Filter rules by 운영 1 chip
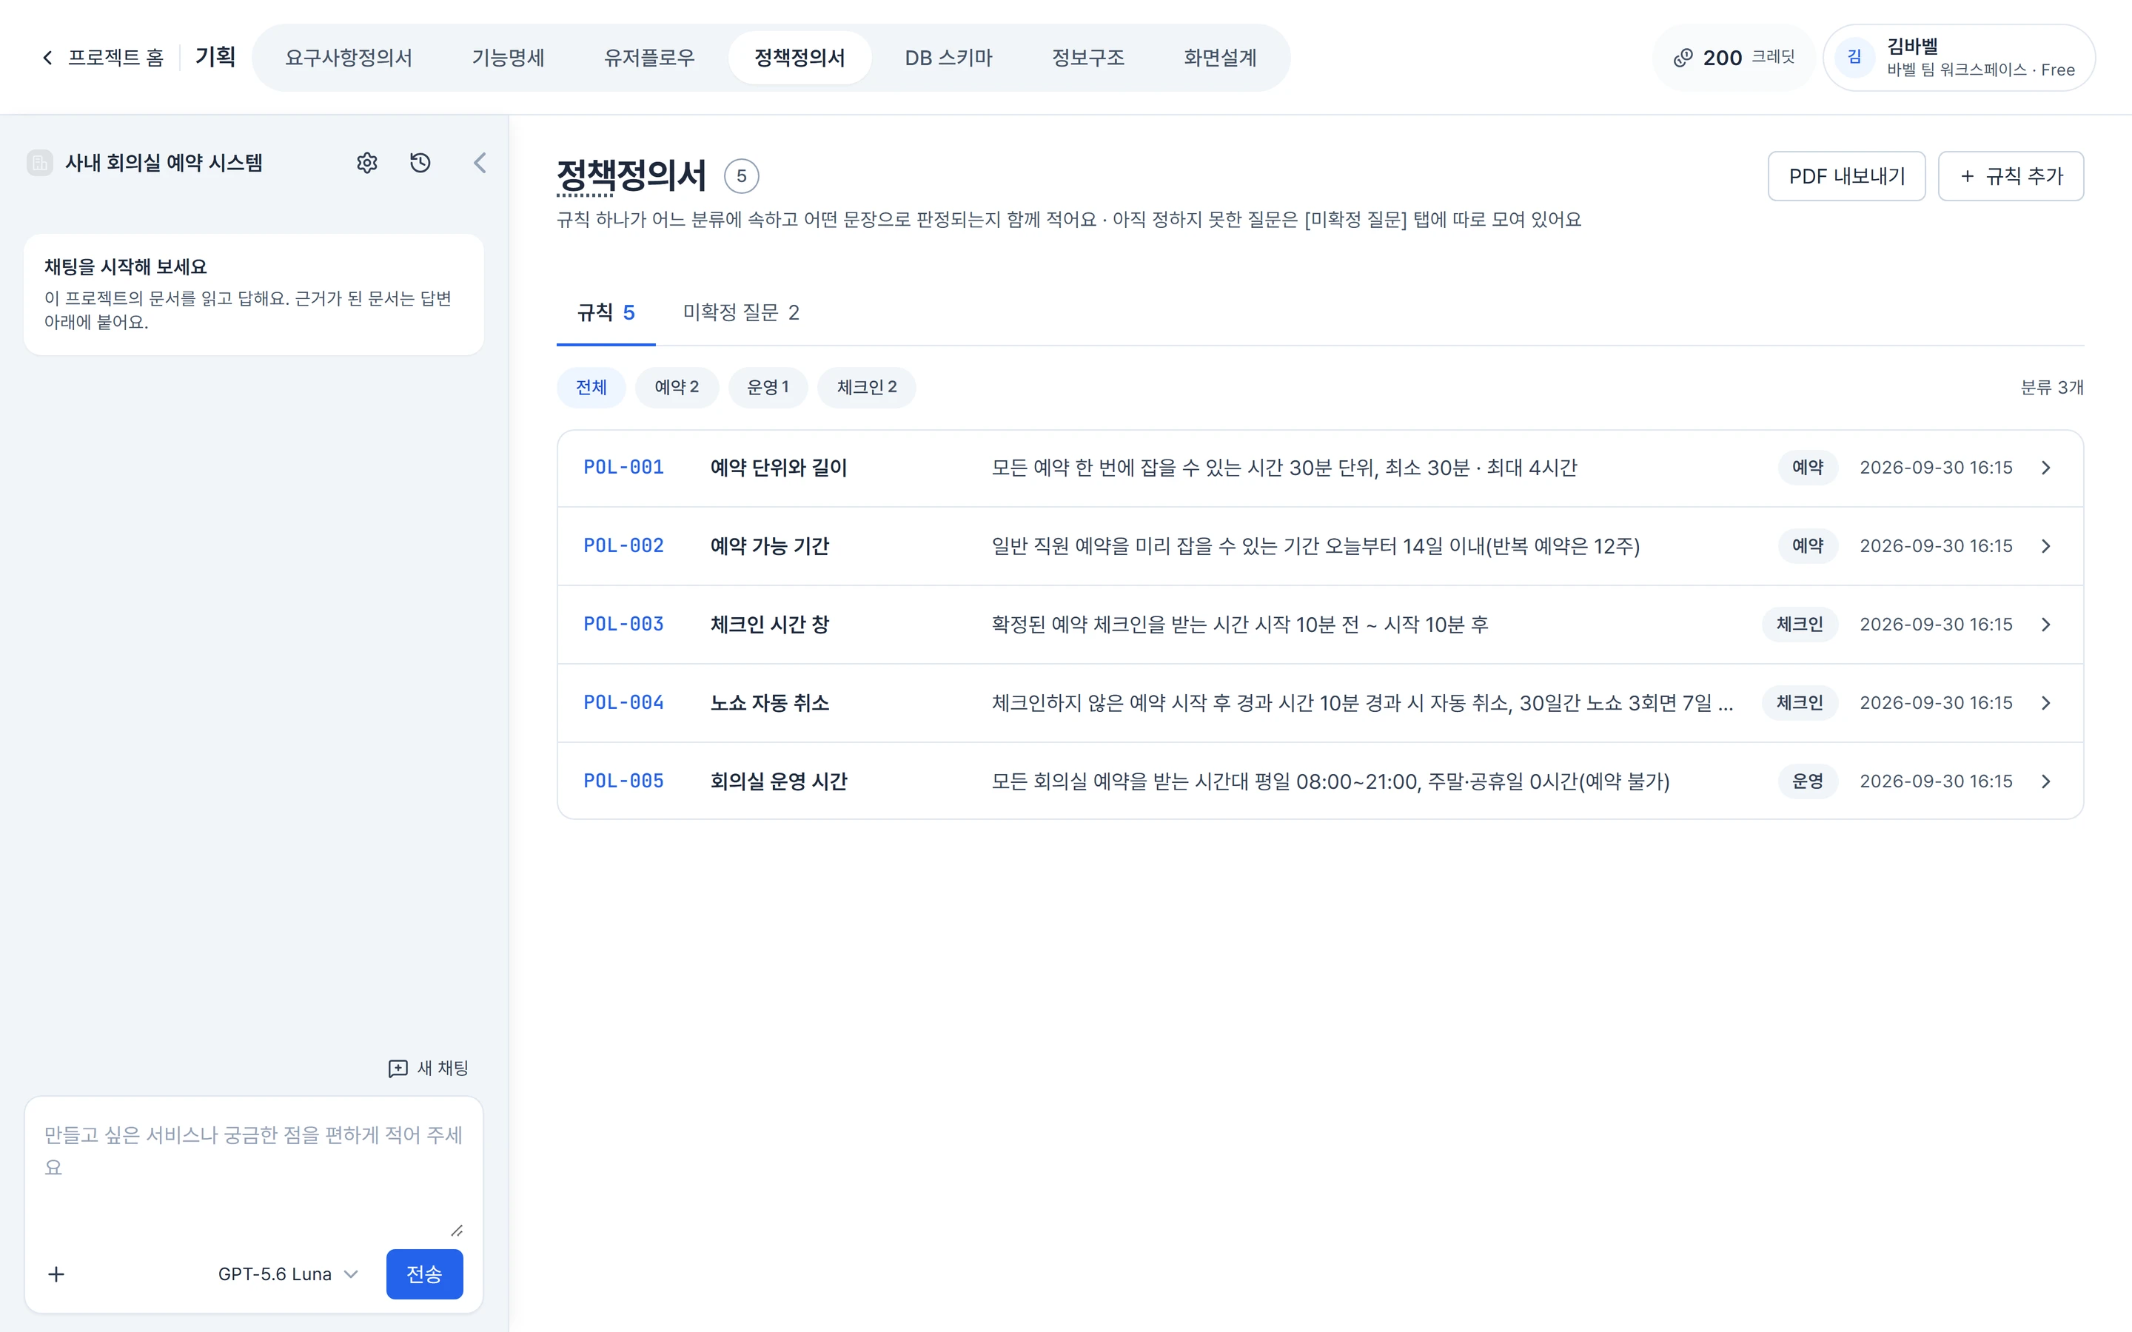The height and width of the screenshot is (1332, 2132). click(x=768, y=388)
